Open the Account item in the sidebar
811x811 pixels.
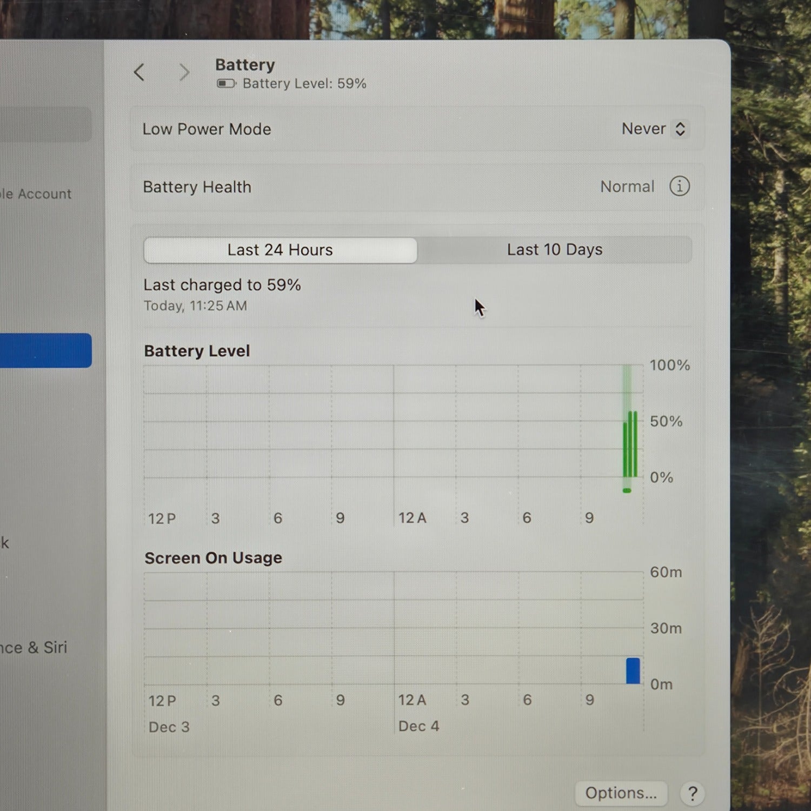(36, 194)
